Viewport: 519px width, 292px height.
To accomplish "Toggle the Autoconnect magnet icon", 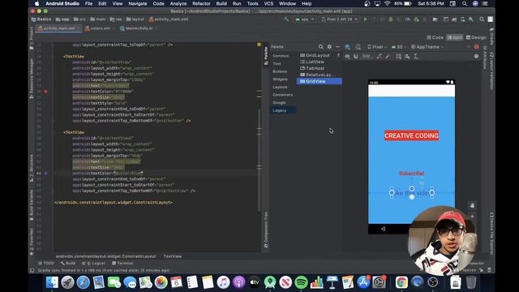I will (356, 56).
